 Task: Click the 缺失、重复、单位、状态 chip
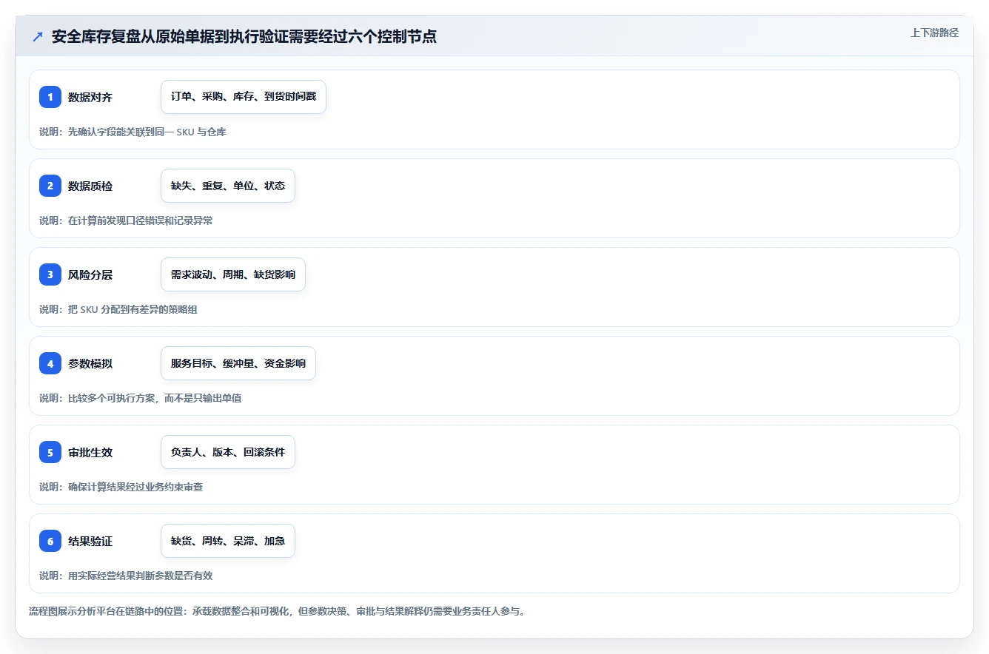(x=228, y=186)
